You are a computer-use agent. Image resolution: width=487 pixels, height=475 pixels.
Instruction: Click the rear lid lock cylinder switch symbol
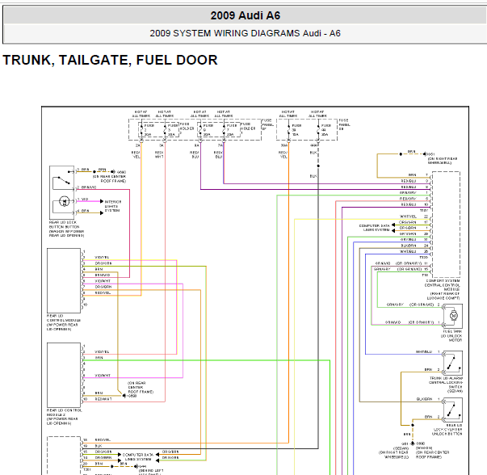pyautogui.click(x=452, y=410)
